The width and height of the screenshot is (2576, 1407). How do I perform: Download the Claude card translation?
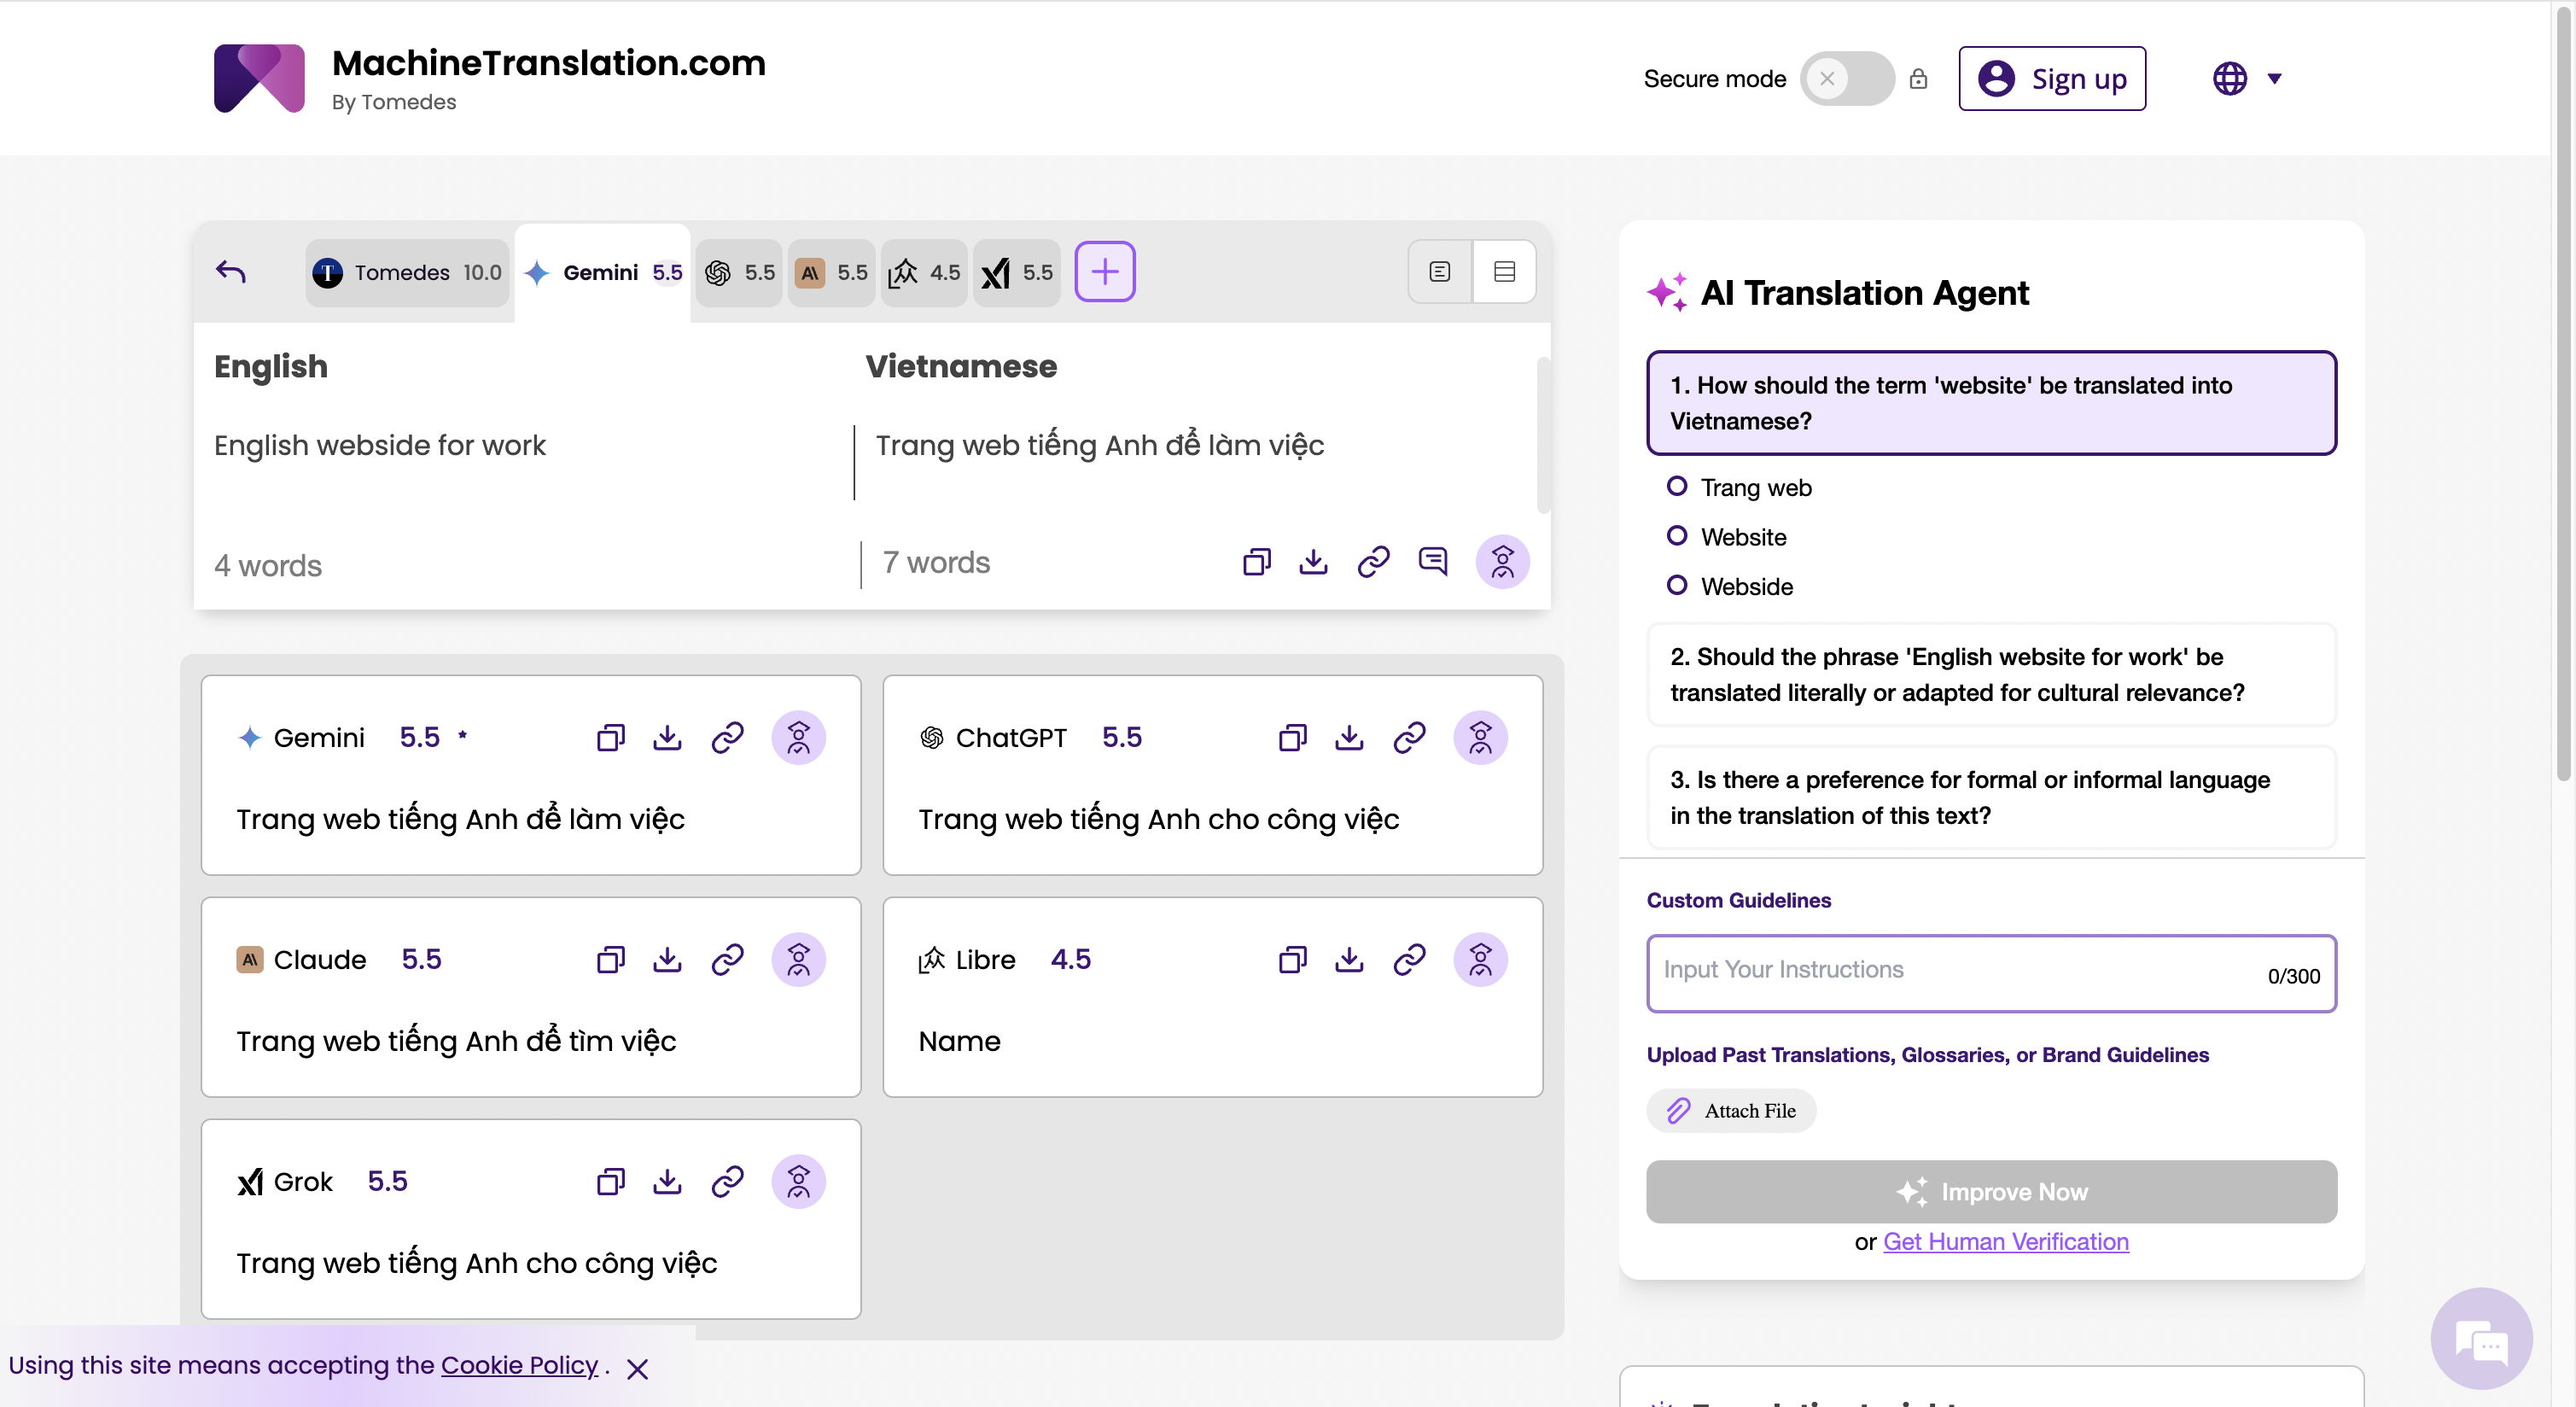(667, 960)
